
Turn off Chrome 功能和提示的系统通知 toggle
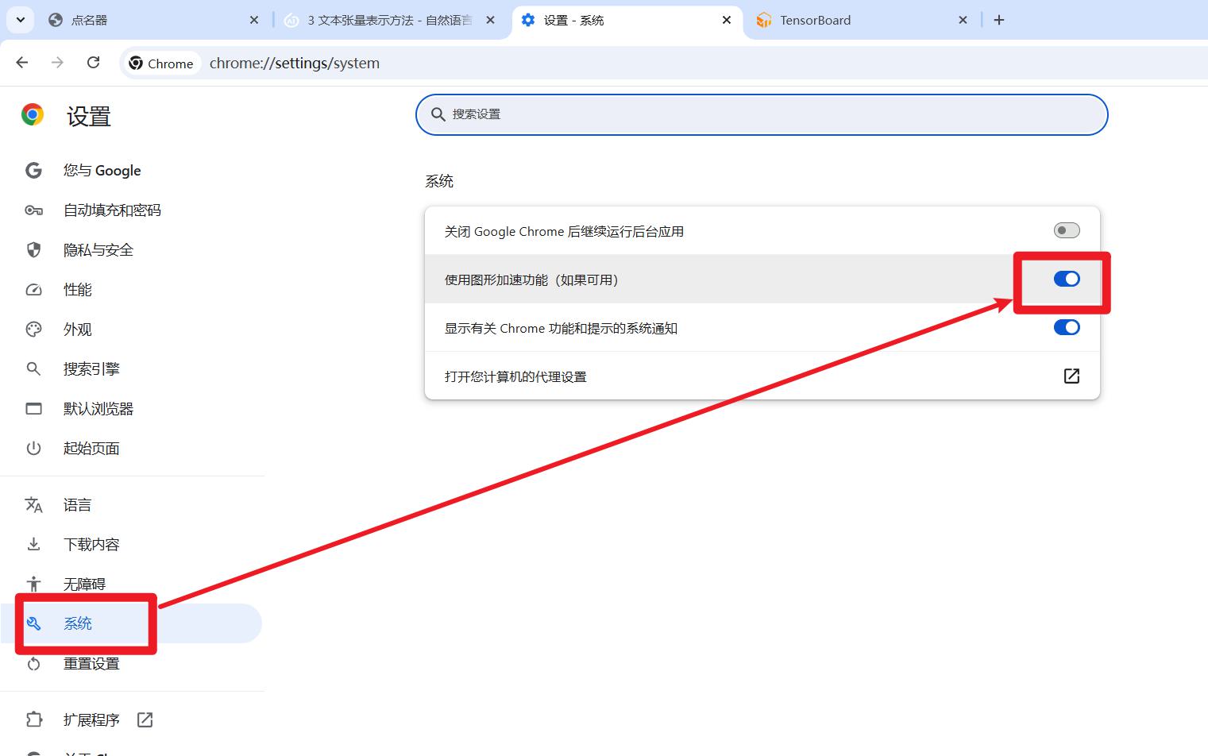(x=1067, y=327)
